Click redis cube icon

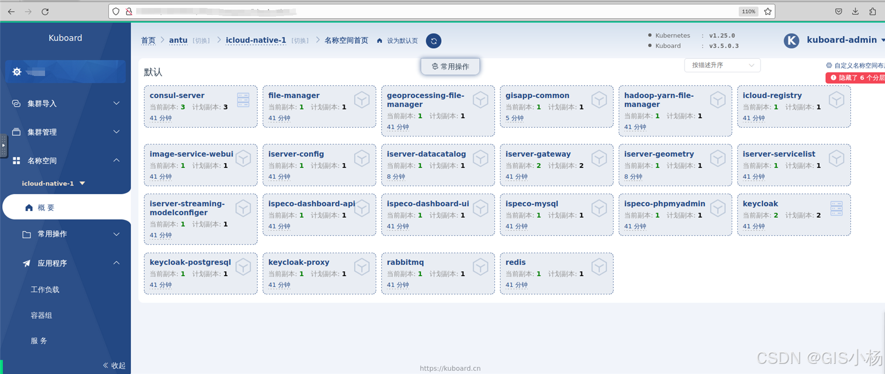pos(599,266)
